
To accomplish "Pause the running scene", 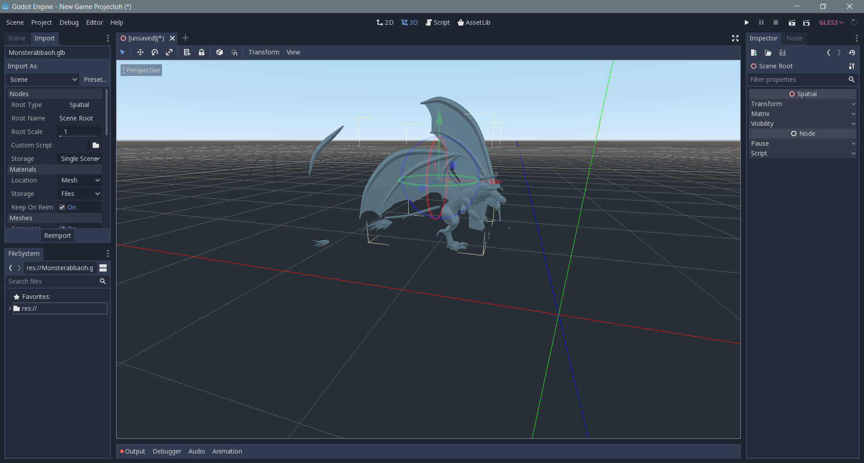I will (761, 22).
